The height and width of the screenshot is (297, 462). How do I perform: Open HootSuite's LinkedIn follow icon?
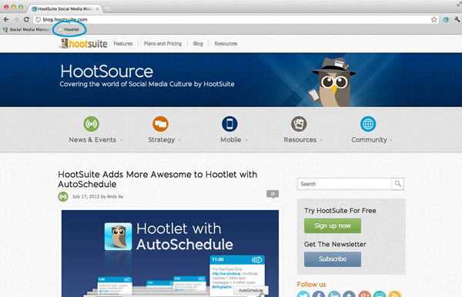click(x=334, y=295)
